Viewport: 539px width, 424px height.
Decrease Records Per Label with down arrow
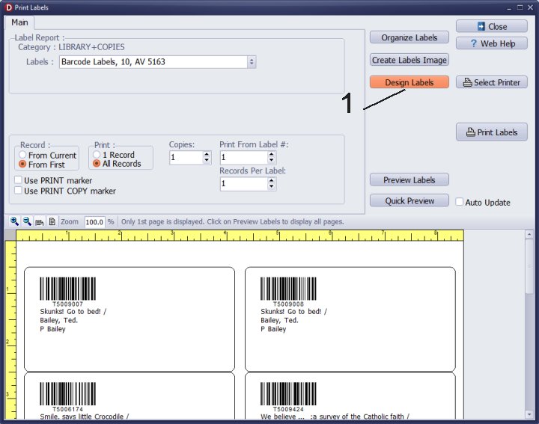tap(271, 187)
